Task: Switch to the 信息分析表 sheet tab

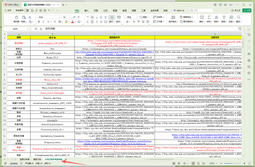Action: (25, 160)
